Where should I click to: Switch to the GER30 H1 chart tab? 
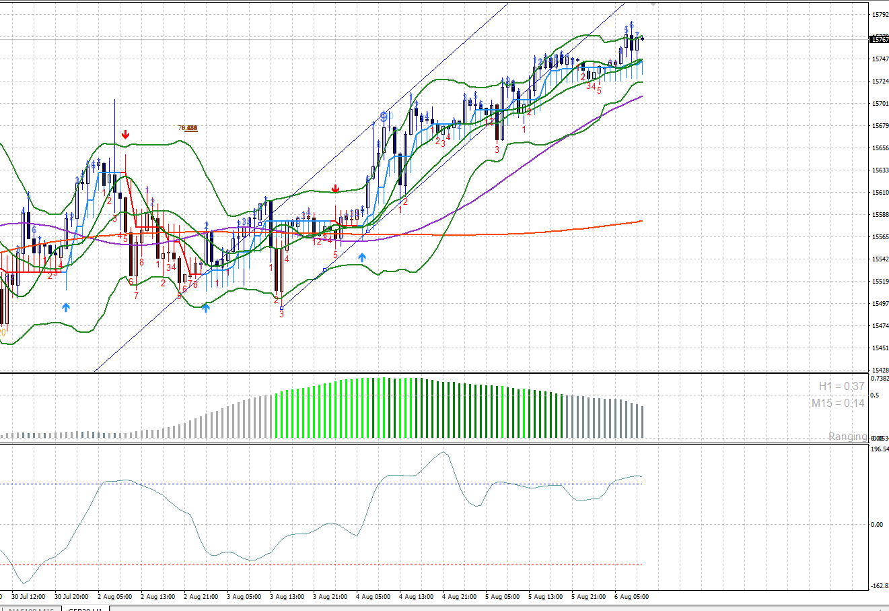pyautogui.click(x=84, y=608)
